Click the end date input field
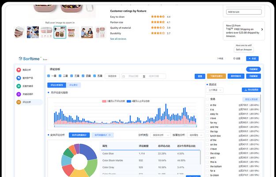Image resolution: width=276 pixels, height=177 pixels. click(x=155, y=77)
